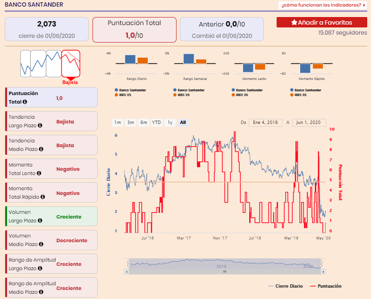The height and width of the screenshot is (299, 371).
Task: Click info icon for Volumen Medio Plazo
Action: click(x=41, y=244)
